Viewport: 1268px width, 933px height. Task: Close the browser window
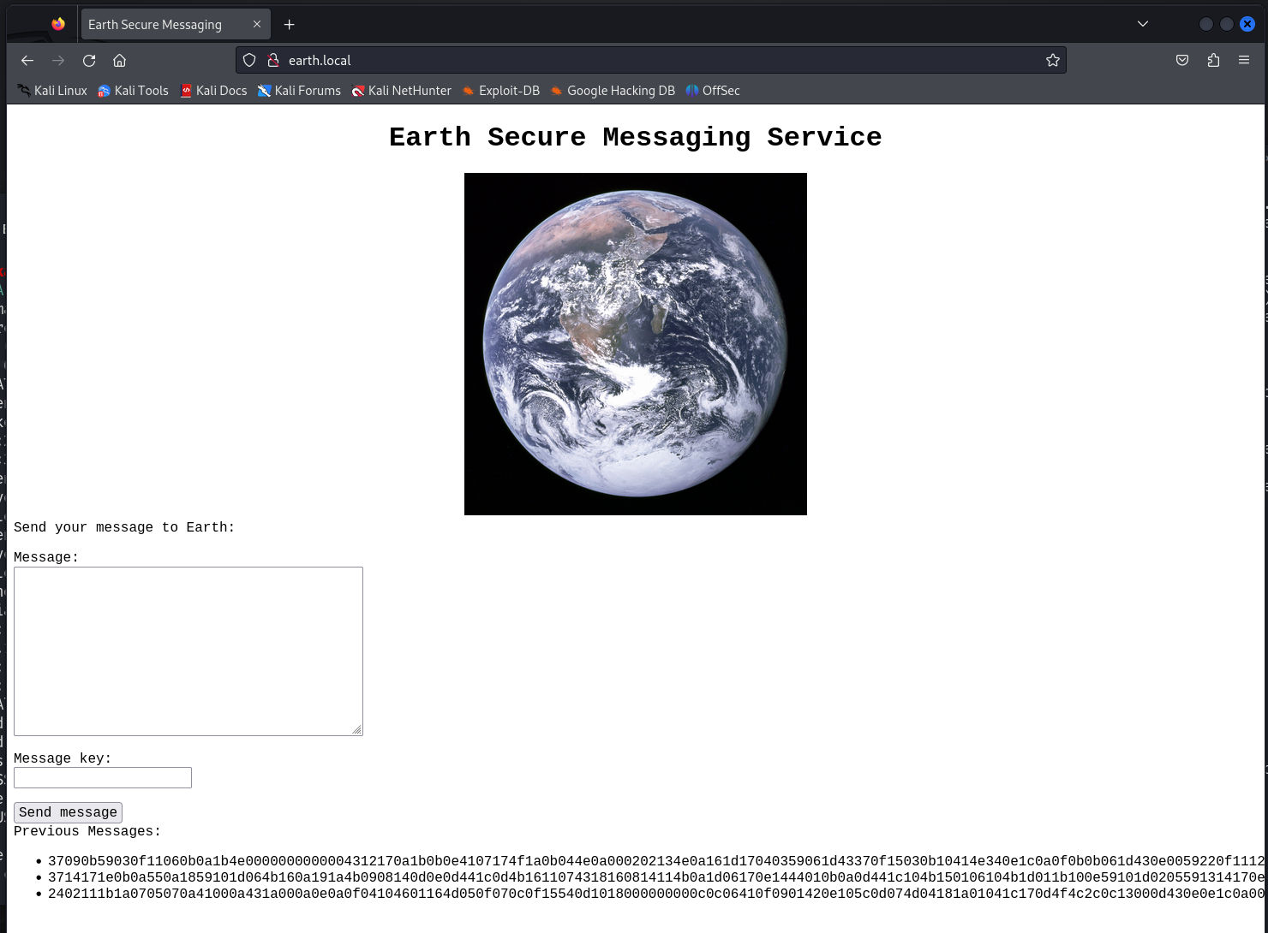click(x=1247, y=24)
